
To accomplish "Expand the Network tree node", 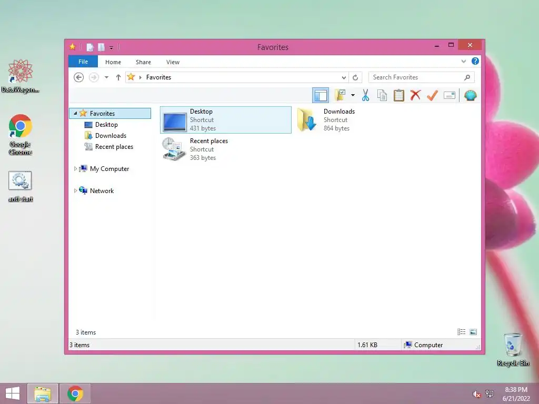I will pos(75,190).
